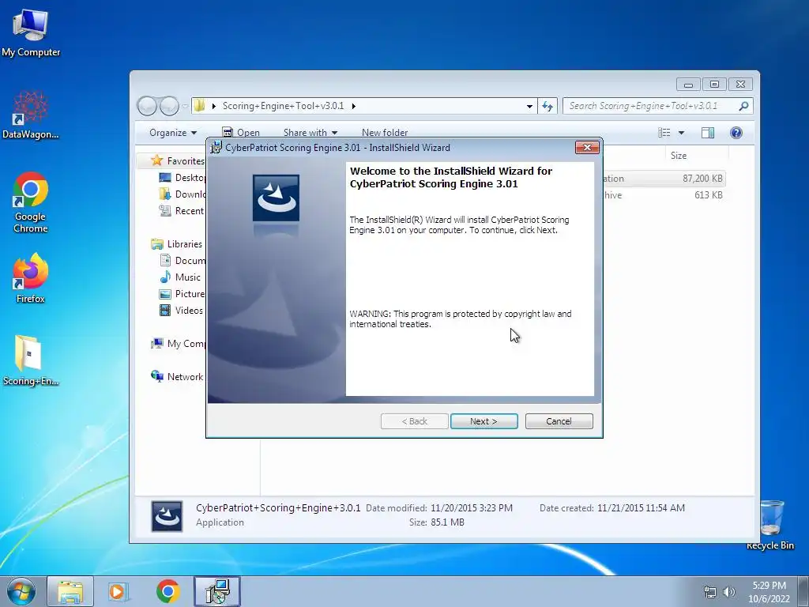This screenshot has height=607, width=809.
Task: Select Scoring+En... folder on desktop
Action: 31,360
